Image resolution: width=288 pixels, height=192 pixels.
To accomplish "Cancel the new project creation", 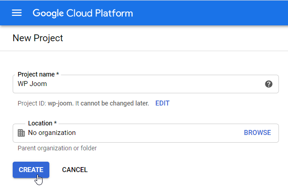I will [x=75, y=170].
